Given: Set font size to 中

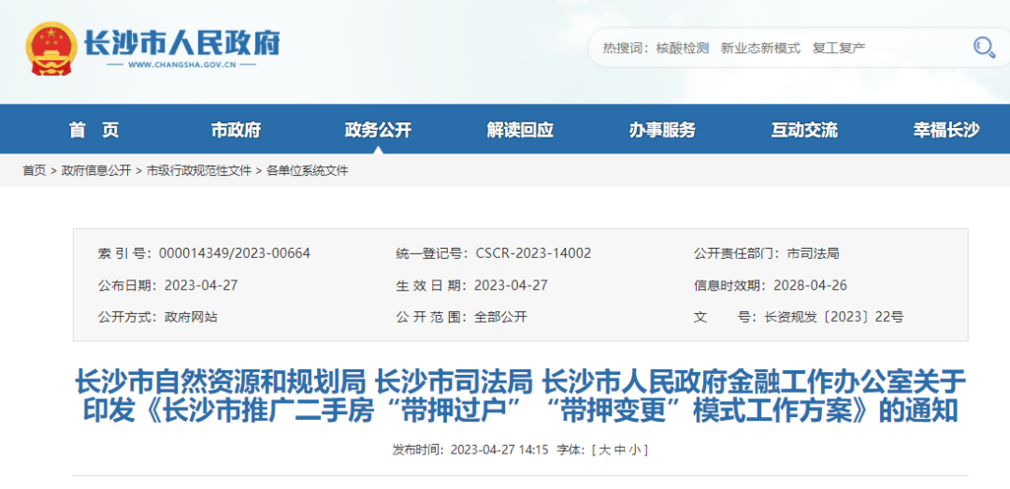Looking at the screenshot, I should [619, 449].
